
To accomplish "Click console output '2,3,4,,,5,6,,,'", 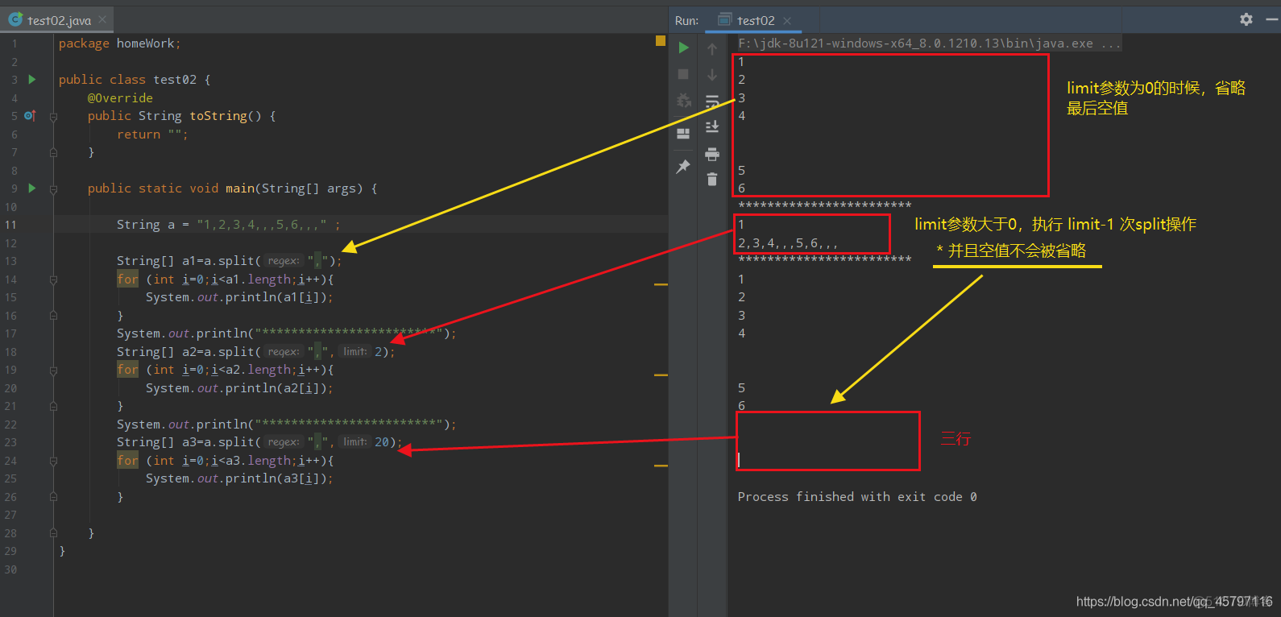I will [788, 242].
